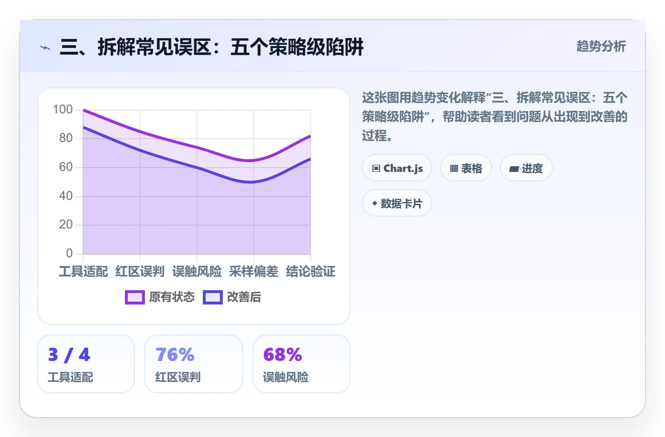Click the Chart.js tag chip
The height and width of the screenshot is (437, 665).
coord(397,168)
